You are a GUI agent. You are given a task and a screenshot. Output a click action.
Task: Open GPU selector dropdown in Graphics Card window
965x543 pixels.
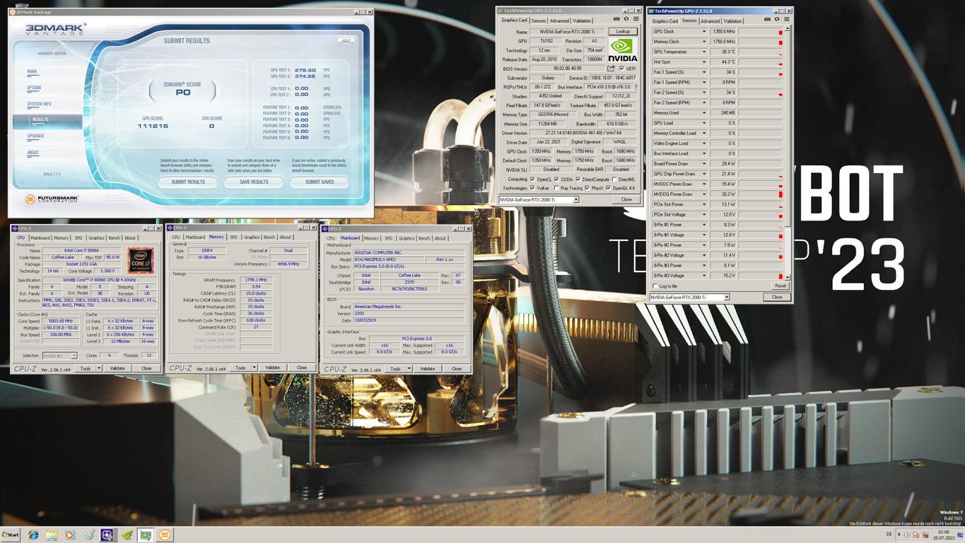pos(575,199)
